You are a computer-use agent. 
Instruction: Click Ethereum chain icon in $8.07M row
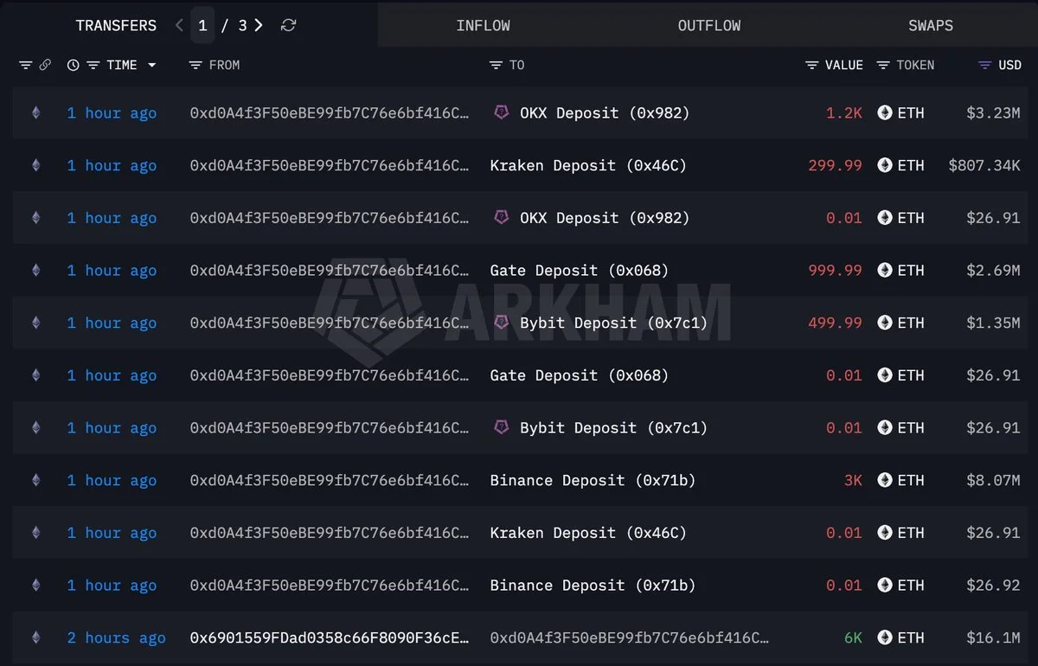(35, 480)
